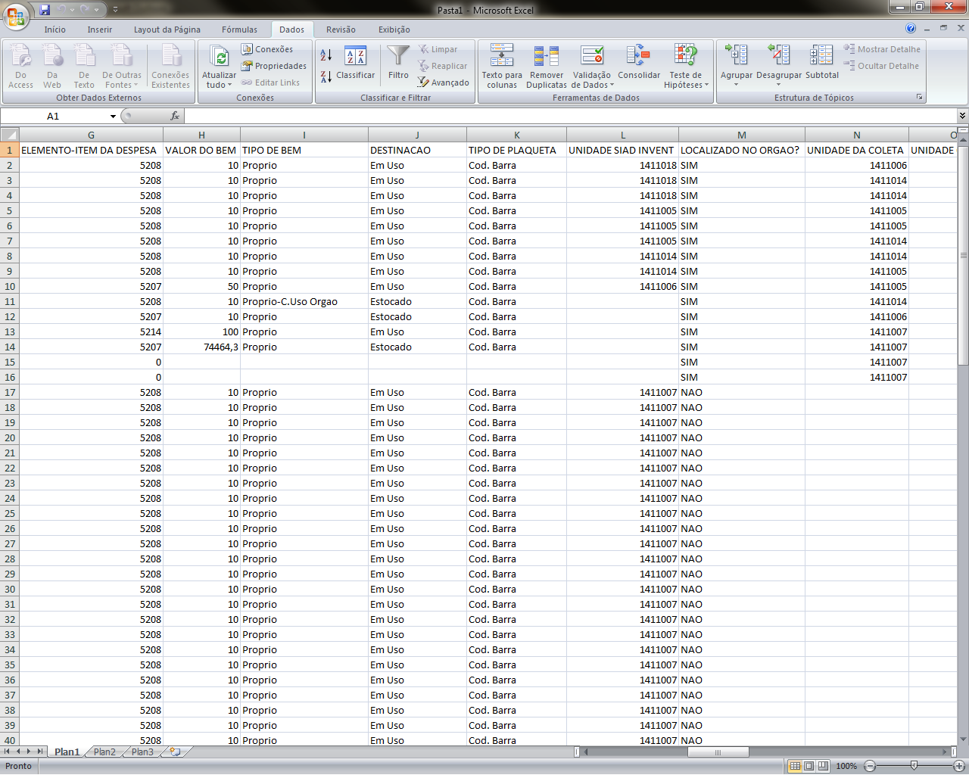
Task: Open the Inserir tab
Action: pyautogui.click(x=99, y=30)
